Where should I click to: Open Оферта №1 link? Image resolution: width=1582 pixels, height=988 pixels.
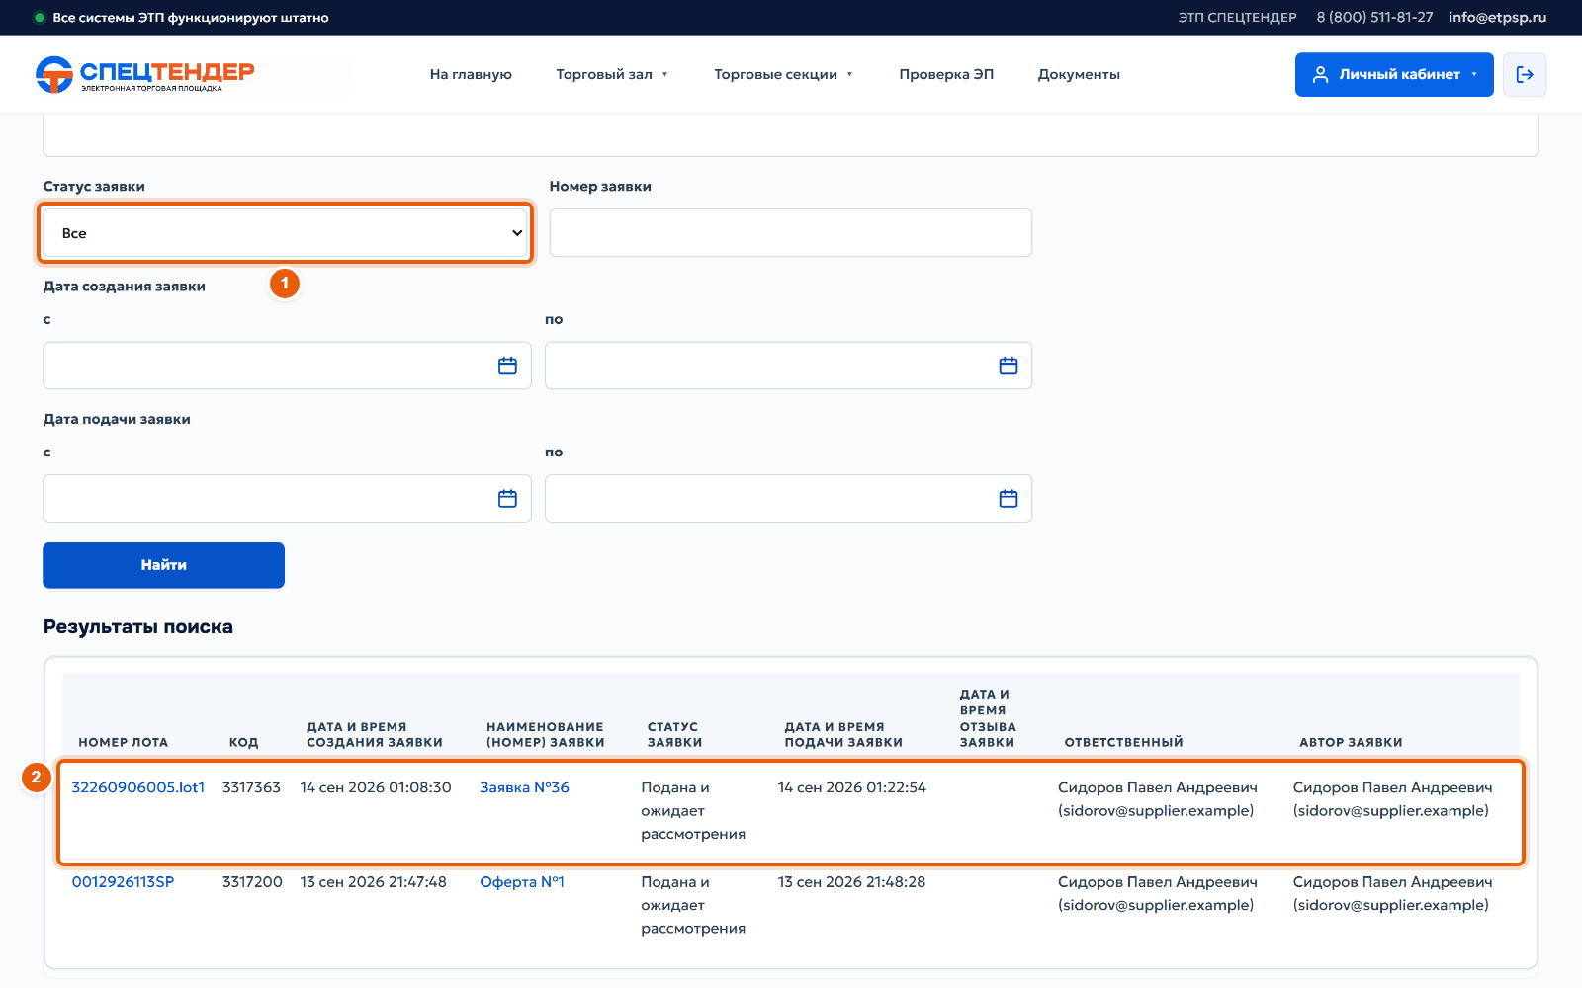coord(522,882)
